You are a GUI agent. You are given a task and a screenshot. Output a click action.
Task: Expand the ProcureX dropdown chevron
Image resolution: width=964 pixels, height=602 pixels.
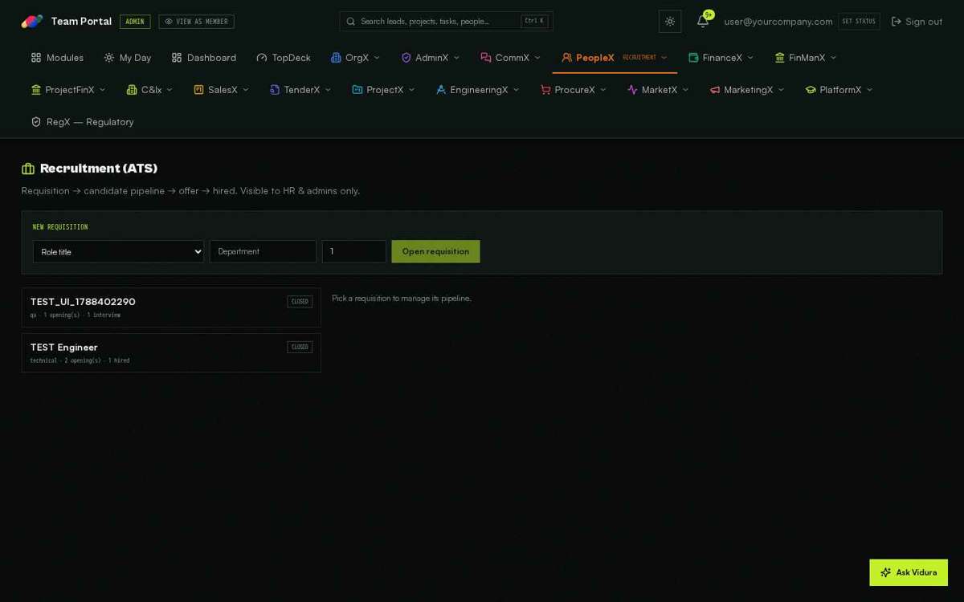click(x=603, y=90)
